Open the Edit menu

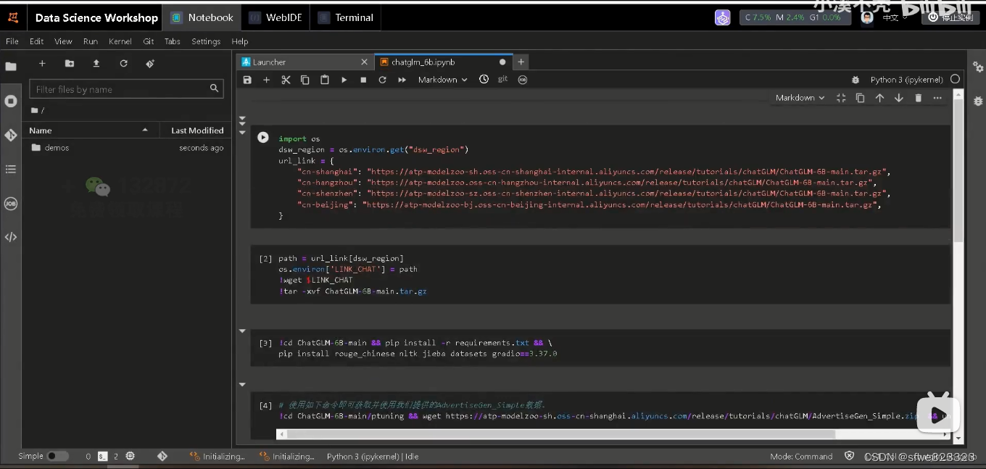coord(37,41)
